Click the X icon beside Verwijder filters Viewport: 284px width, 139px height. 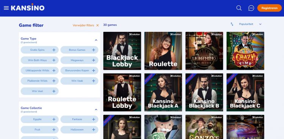coord(97,25)
